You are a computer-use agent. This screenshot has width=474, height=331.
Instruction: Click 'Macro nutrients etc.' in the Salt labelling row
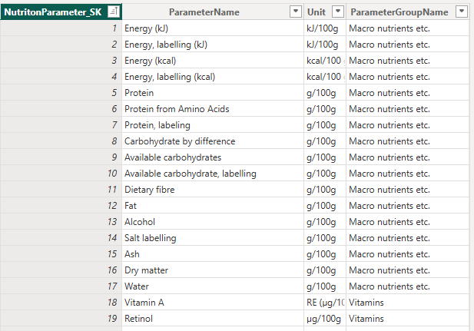click(x=408, y=238)
